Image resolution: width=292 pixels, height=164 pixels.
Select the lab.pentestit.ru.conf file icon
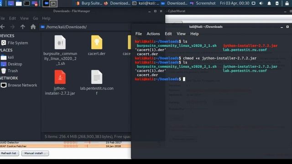(x=97, y=77)
